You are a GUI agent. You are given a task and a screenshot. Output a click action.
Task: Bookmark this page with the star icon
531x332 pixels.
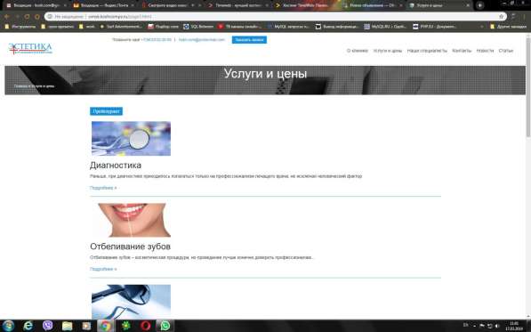click(501, 16)
